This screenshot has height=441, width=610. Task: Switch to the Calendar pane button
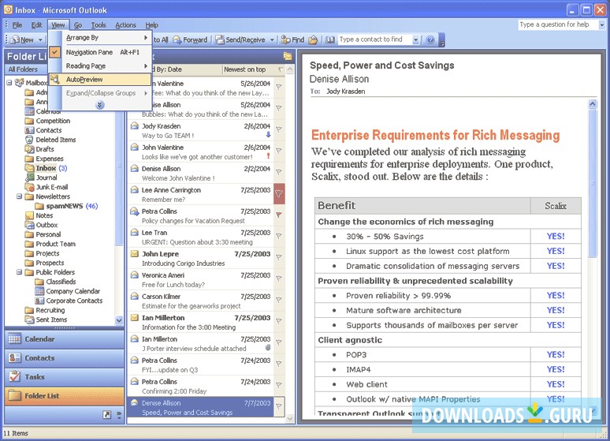pos(64,339)
